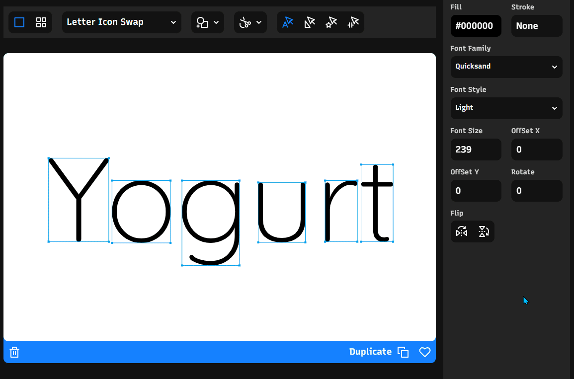Select the star icon selection tool
The width and height of the screenshot is (574, 379).
coord(331,22)
